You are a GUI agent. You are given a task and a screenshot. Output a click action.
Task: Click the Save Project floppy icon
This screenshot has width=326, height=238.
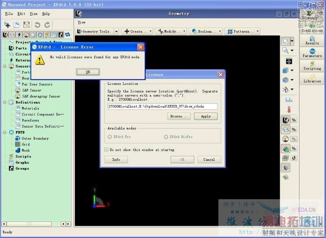click(26, 25)
